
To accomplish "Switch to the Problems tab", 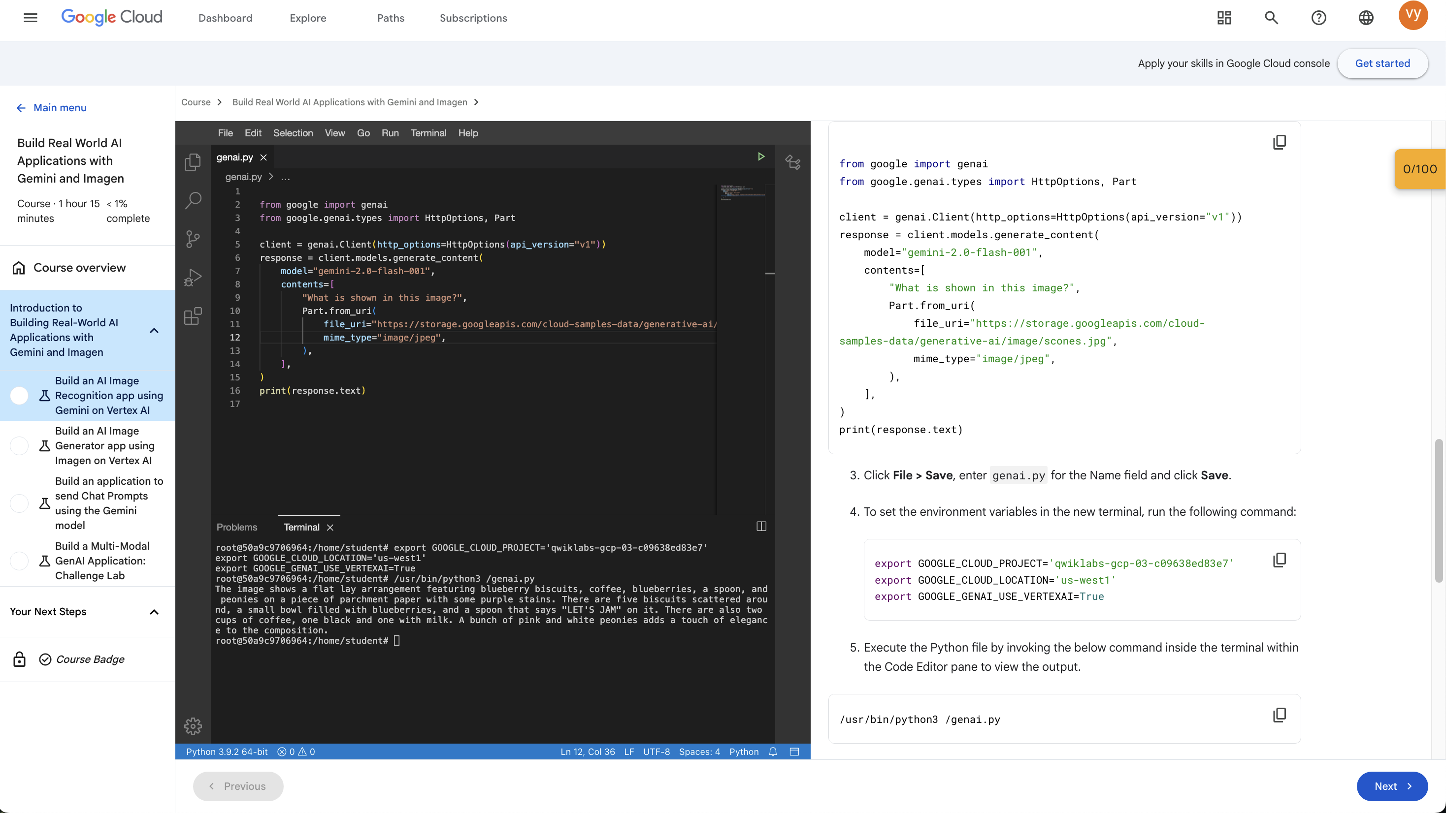I will [236, 527].
